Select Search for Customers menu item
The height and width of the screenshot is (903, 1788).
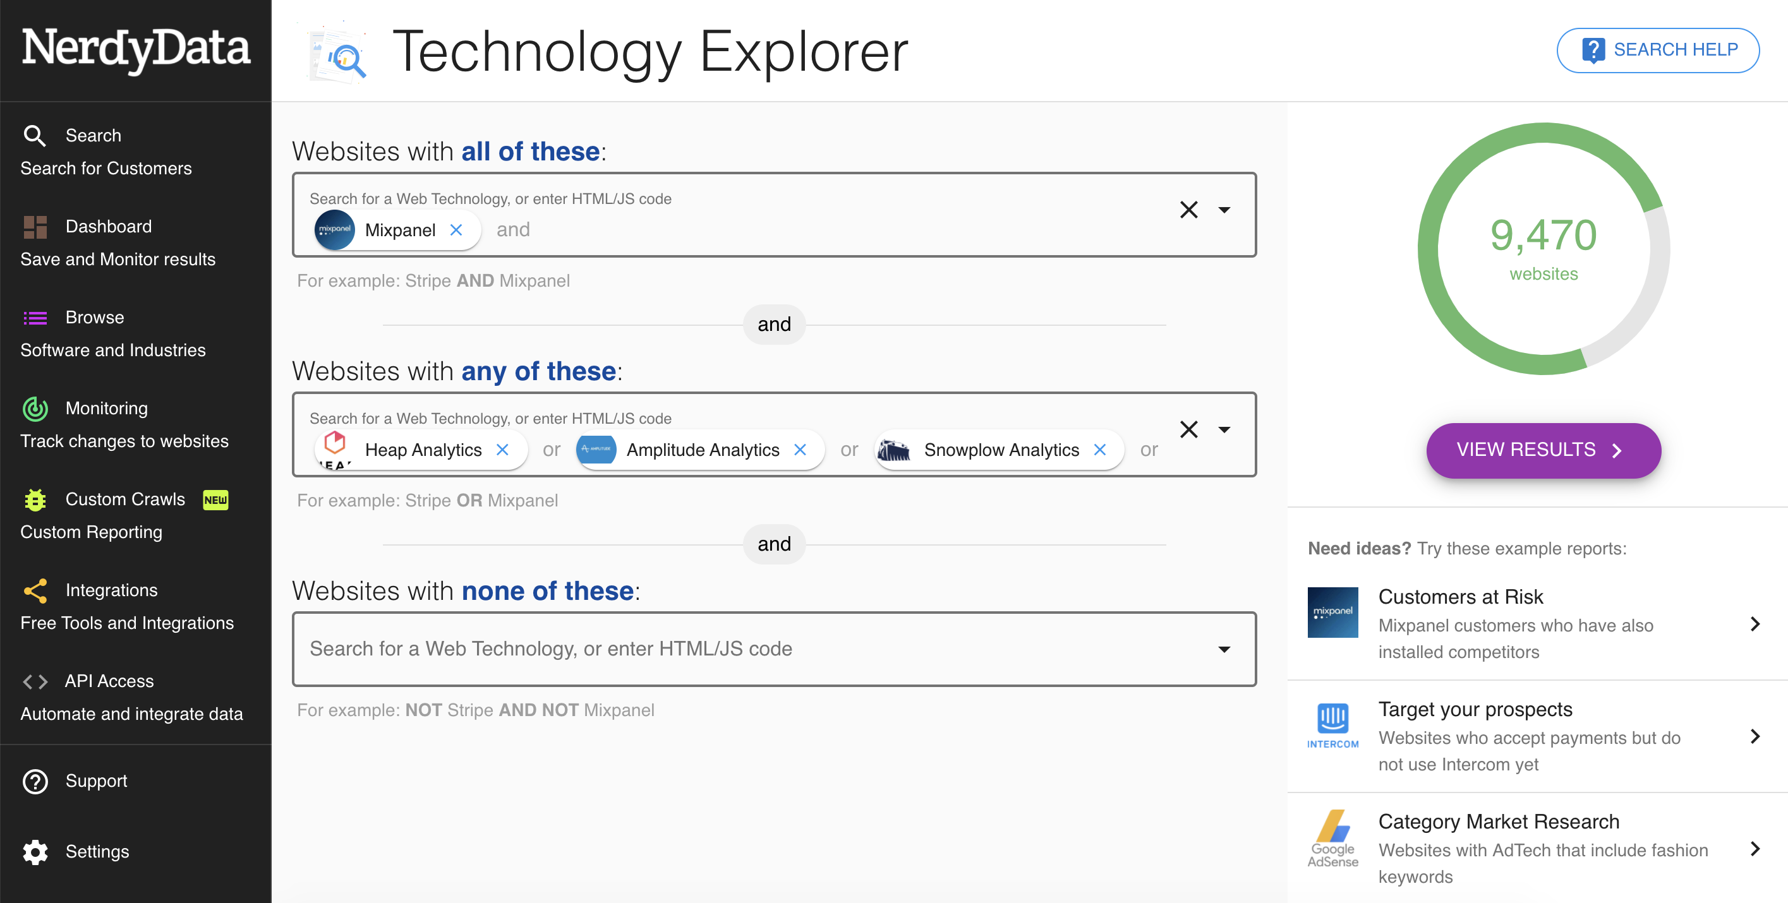[x=106, y=169]
